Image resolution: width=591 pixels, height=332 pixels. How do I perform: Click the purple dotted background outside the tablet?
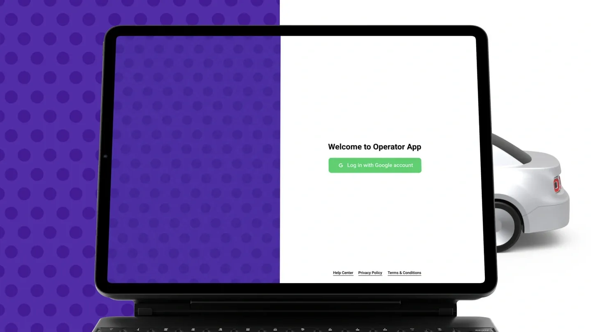(49, 164)
